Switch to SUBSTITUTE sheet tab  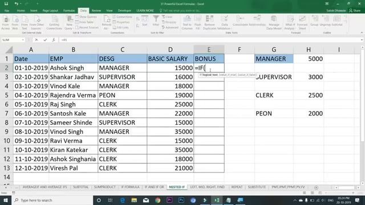tap(257, 187)
